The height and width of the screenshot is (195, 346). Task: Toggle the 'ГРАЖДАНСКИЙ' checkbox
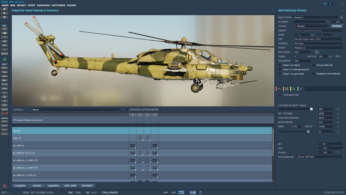pos(280,95)
